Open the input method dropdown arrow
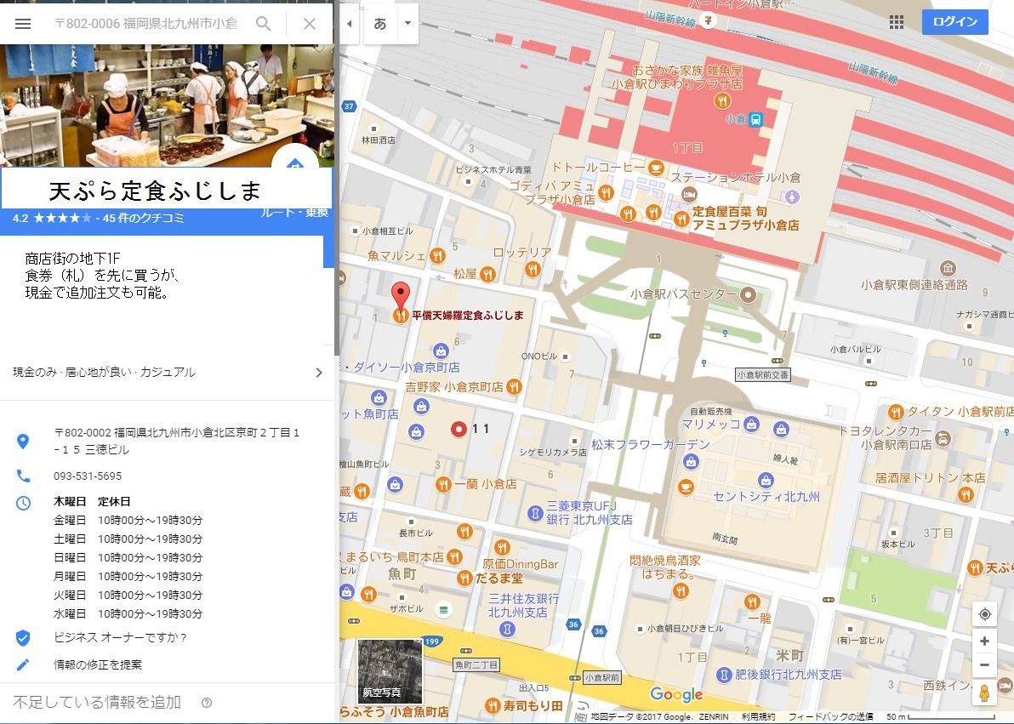 407,24
